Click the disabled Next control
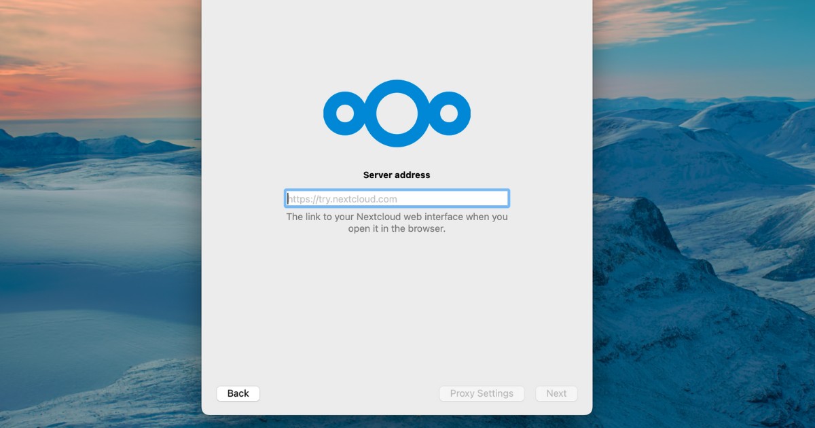This screenshot has height=428, width=815. [556, 393]
